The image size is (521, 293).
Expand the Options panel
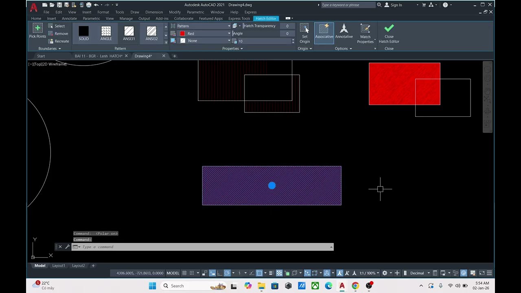pos(343,48)
